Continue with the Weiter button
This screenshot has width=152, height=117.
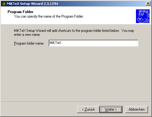(111, 109)
